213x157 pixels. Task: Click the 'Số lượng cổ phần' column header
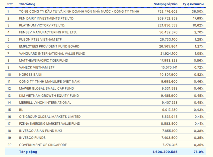point(166,4)
